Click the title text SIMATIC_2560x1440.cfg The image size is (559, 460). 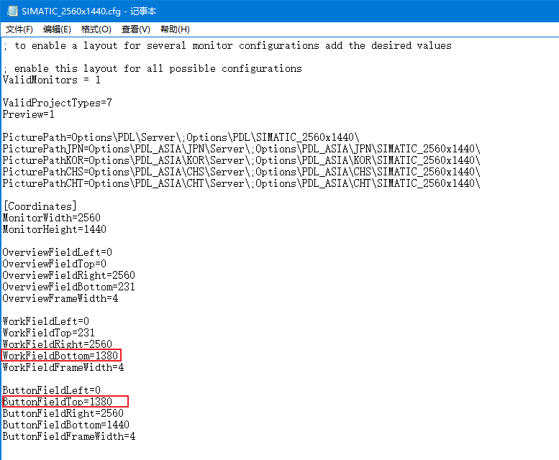[x=71, y=11]
